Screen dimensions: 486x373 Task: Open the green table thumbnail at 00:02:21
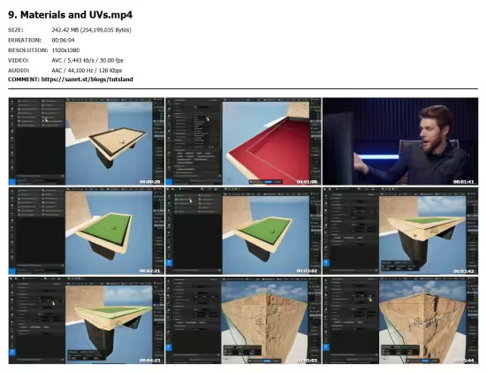coord(87,231)
